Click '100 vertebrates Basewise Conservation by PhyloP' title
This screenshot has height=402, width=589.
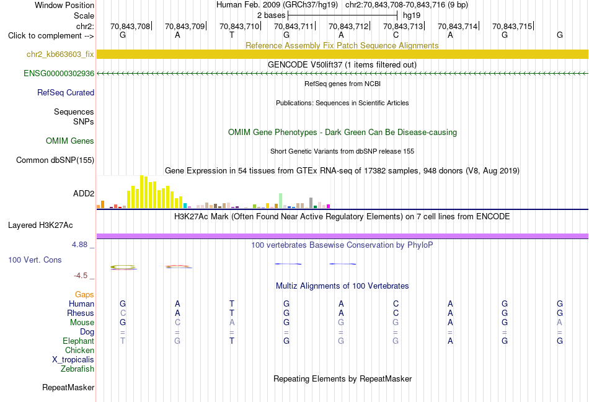click(342, 245)
